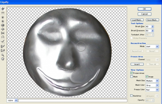Enable the Mesh view checkbox
The width and height of the screenshot is (162, 104).
[x=131, y=77]
